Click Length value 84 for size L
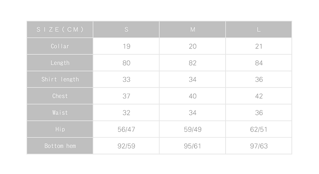The width and height of the screenshot is (319, 174). coord(259,63)
